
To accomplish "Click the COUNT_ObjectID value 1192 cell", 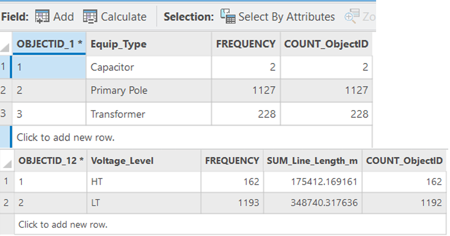I will [x=404, y=203].
